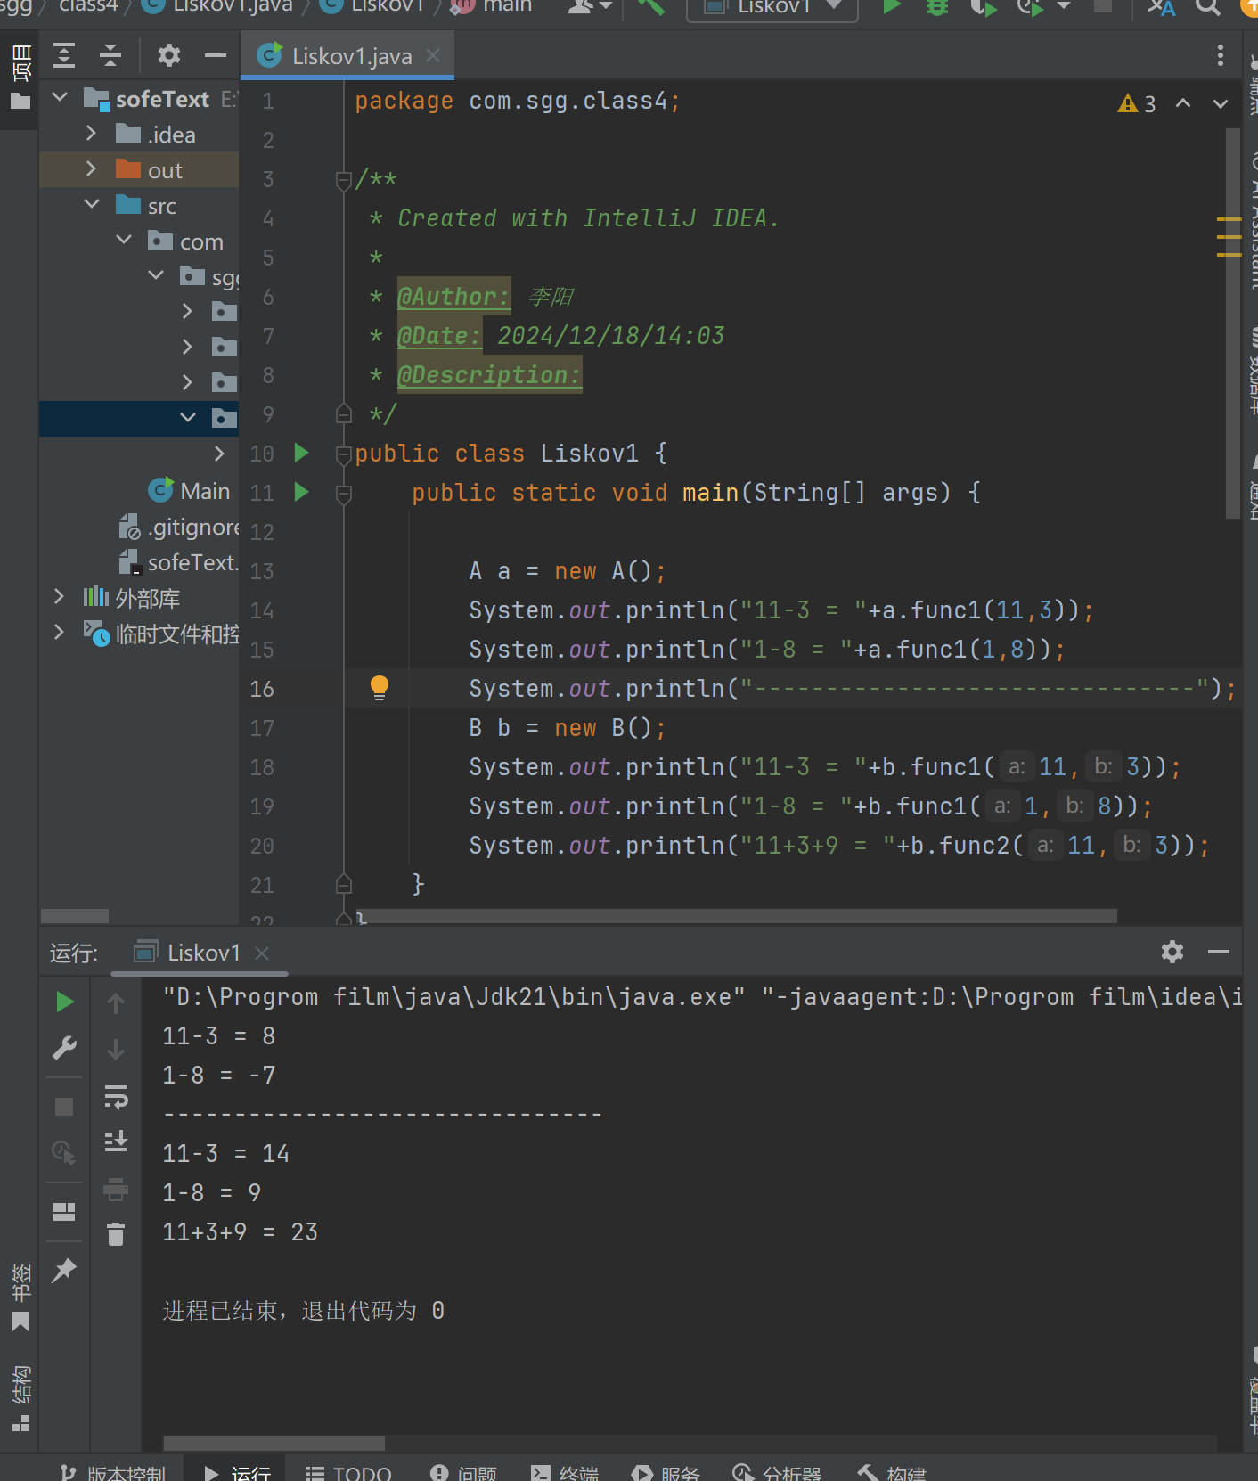This screenshot has height=1481, width=1258.
Task: Open the project tree settings gear
Action: coord(168,56)
